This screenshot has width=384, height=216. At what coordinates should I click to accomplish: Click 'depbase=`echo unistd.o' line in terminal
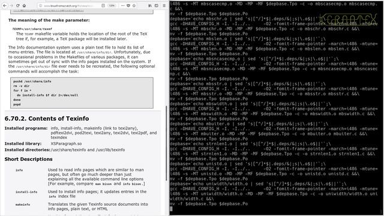tap(248, 164)
